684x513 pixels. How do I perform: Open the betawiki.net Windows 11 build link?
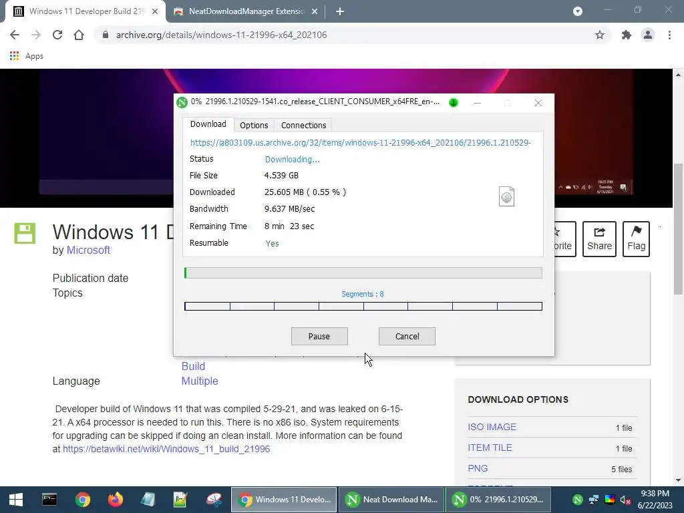(x=166, y=449)
